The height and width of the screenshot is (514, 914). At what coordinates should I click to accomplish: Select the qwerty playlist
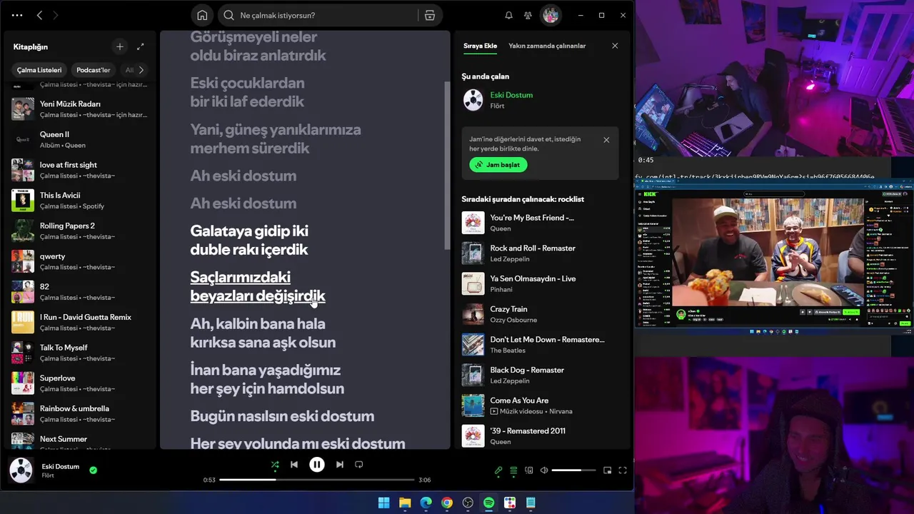79,261
